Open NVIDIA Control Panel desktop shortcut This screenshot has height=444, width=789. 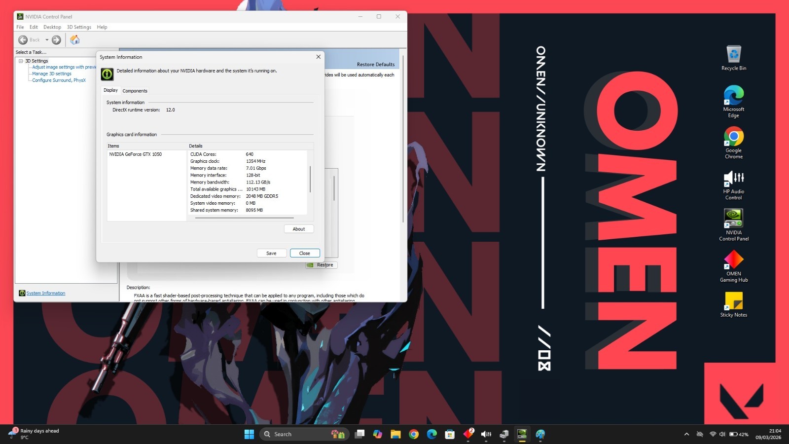[x=734, y=225]
